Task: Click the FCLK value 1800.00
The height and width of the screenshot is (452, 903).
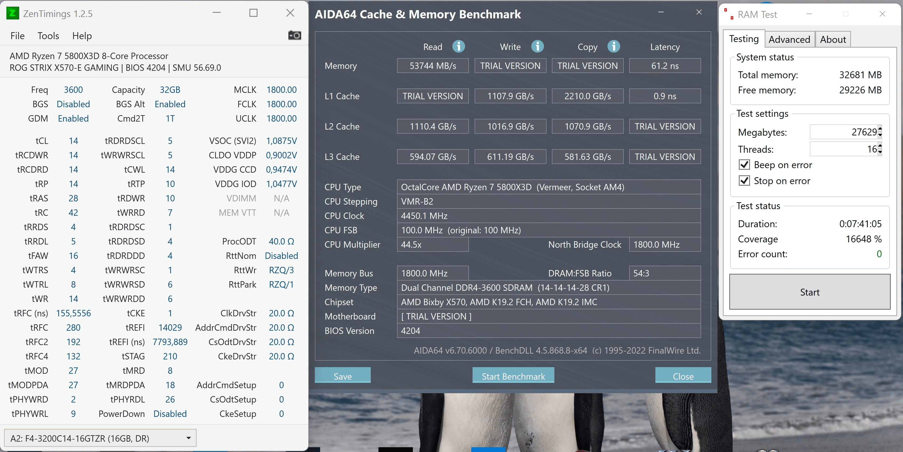Action: coord(281,104)
